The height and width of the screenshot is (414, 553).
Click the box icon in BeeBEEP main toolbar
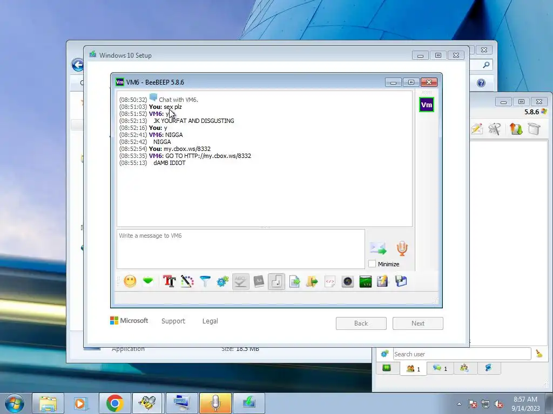(x=534, y=129)
